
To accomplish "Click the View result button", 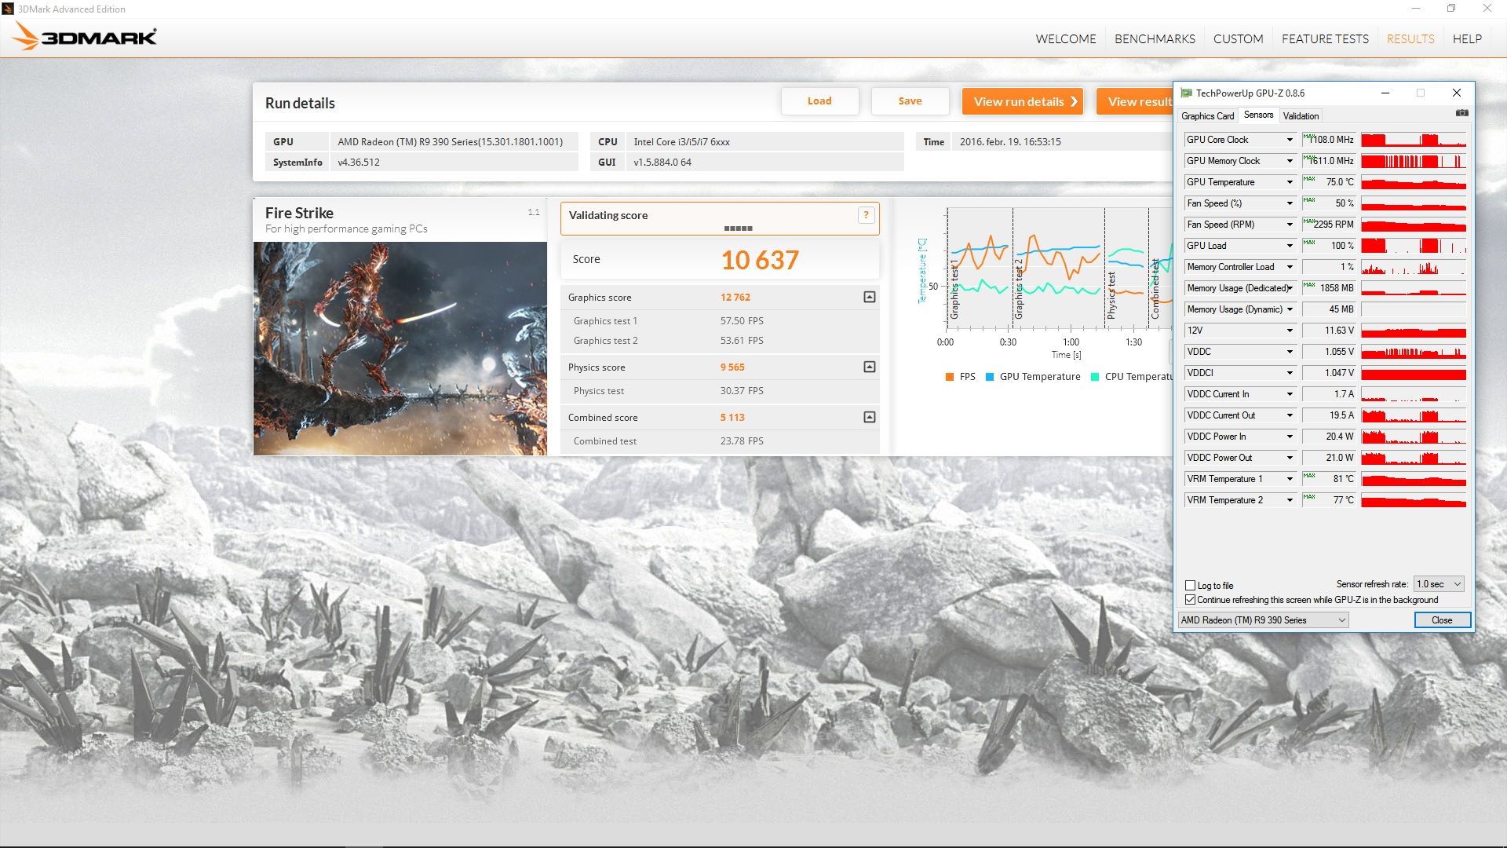I will pyautogui.click(x=1135, y=101).
